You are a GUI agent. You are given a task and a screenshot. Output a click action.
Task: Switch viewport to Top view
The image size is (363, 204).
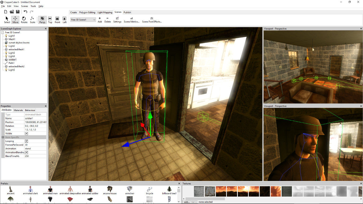[50, 19]
